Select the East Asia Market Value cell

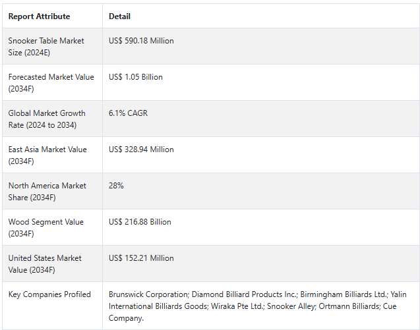(x=49, y=155)
